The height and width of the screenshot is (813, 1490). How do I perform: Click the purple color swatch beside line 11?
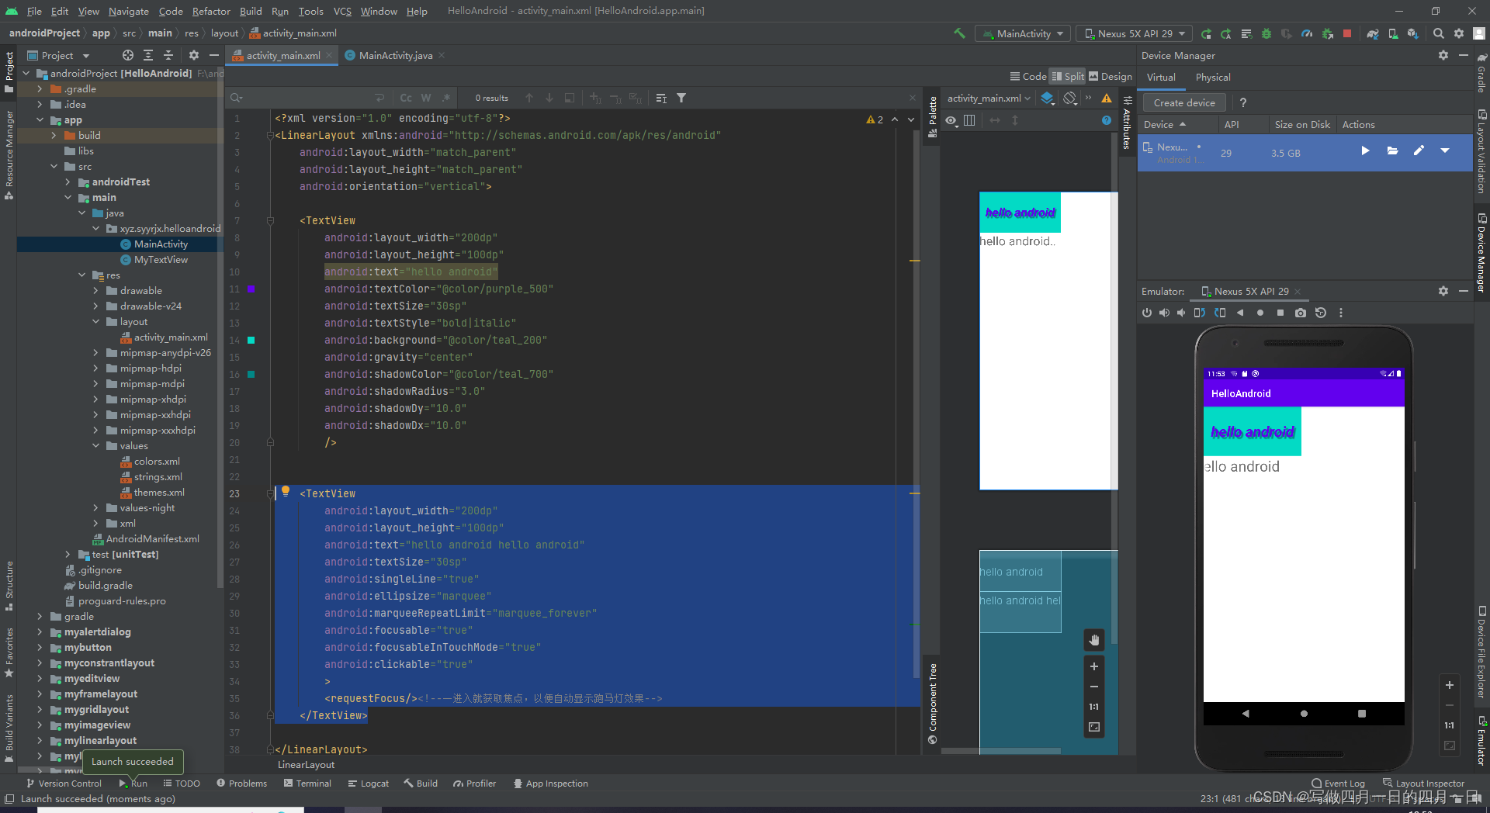252,289
